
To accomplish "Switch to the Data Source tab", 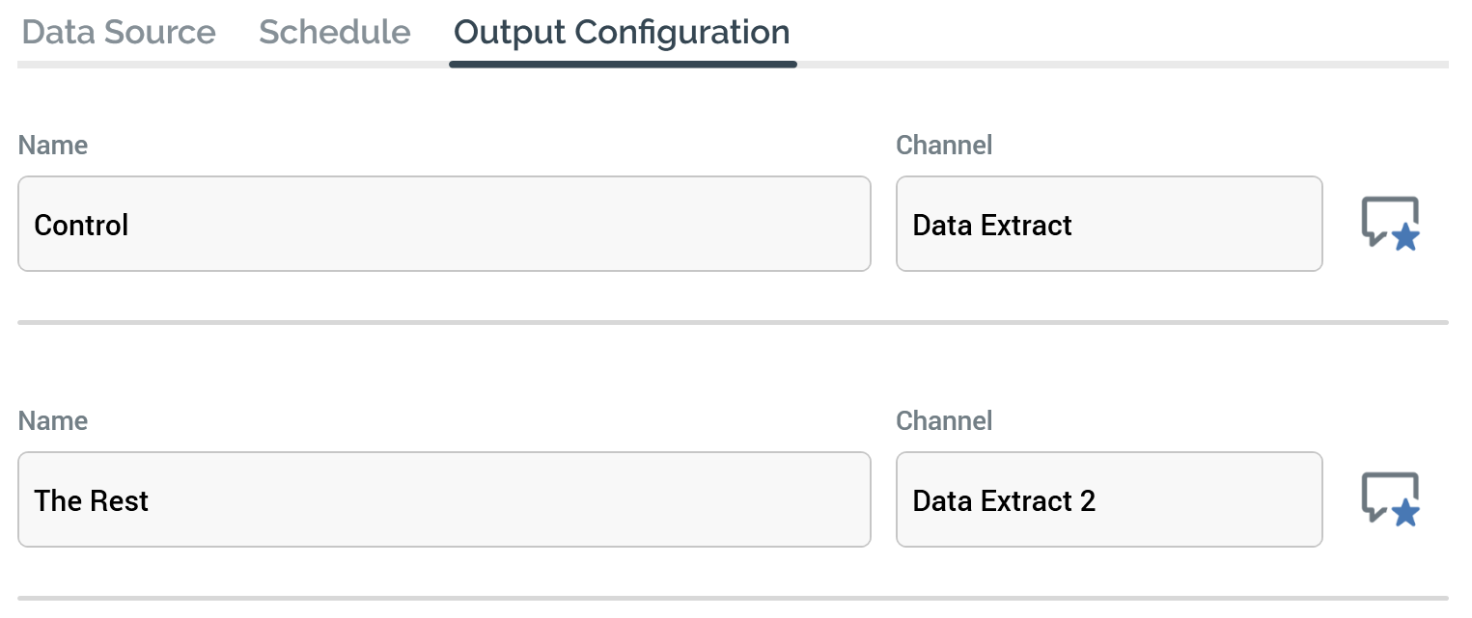I will [119, 32].
